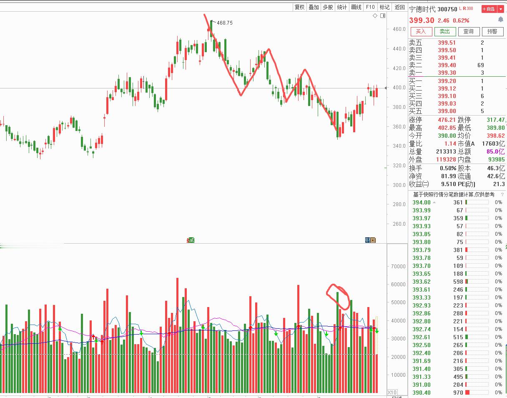Click the 内盘 value 93985

(496, 159)
